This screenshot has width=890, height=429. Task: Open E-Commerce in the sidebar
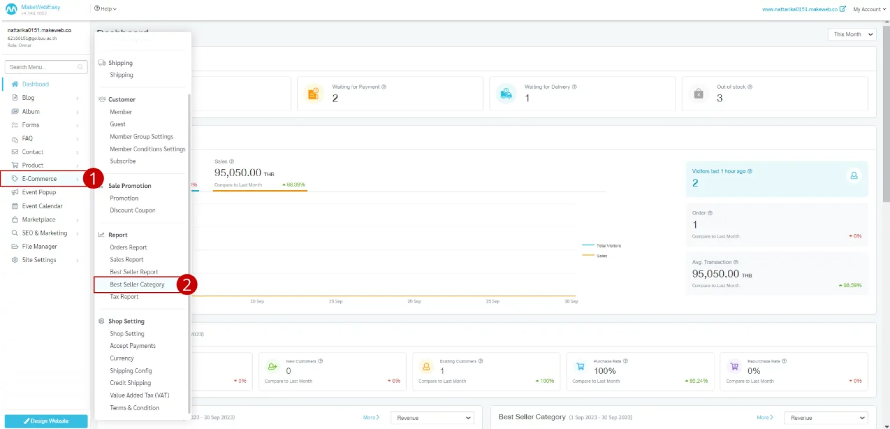(39, 179)
